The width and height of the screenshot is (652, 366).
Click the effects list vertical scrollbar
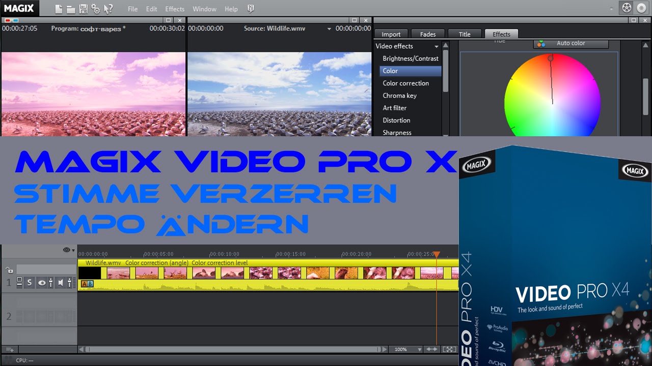tap(445, 70)
